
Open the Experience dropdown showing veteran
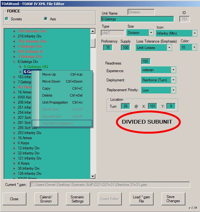[x=158, y=70]
